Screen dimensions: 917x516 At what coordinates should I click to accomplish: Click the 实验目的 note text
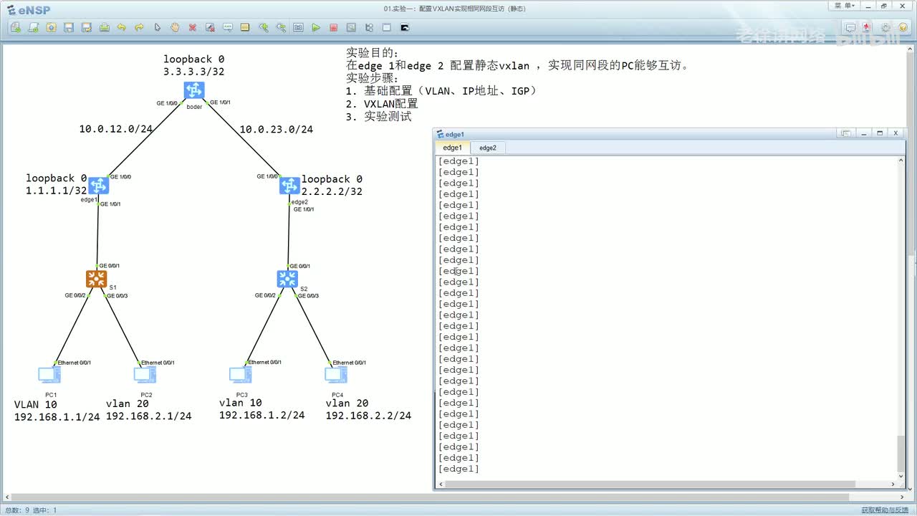click(373, 53)
